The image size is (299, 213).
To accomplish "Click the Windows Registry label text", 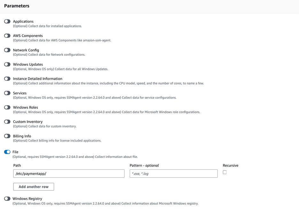I will pyautogui.click(x=27, y=199).
